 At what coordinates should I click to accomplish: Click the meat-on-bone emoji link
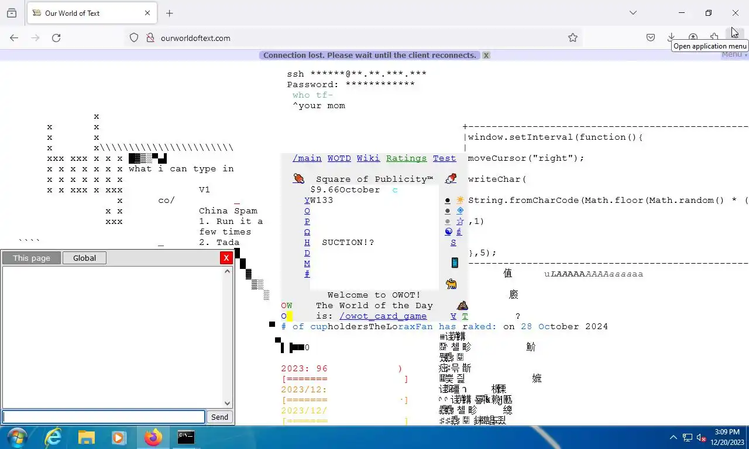(298, 179)
